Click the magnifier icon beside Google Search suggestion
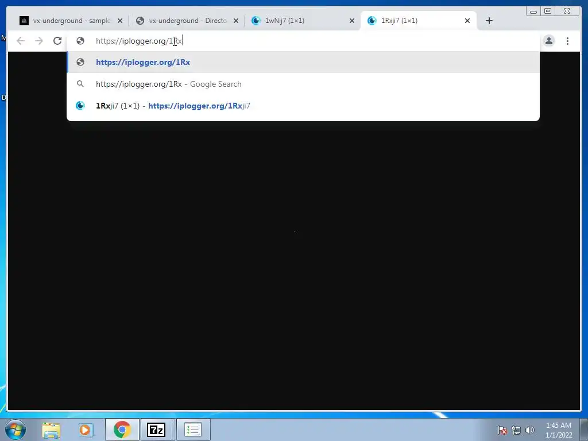 80,84
